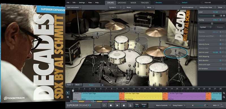Toggle the Velocity Gate power button

pyautogui.click(x=221, y=48)
